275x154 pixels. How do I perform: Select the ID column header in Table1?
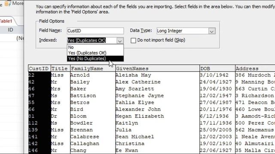click(x=10, y=30)
